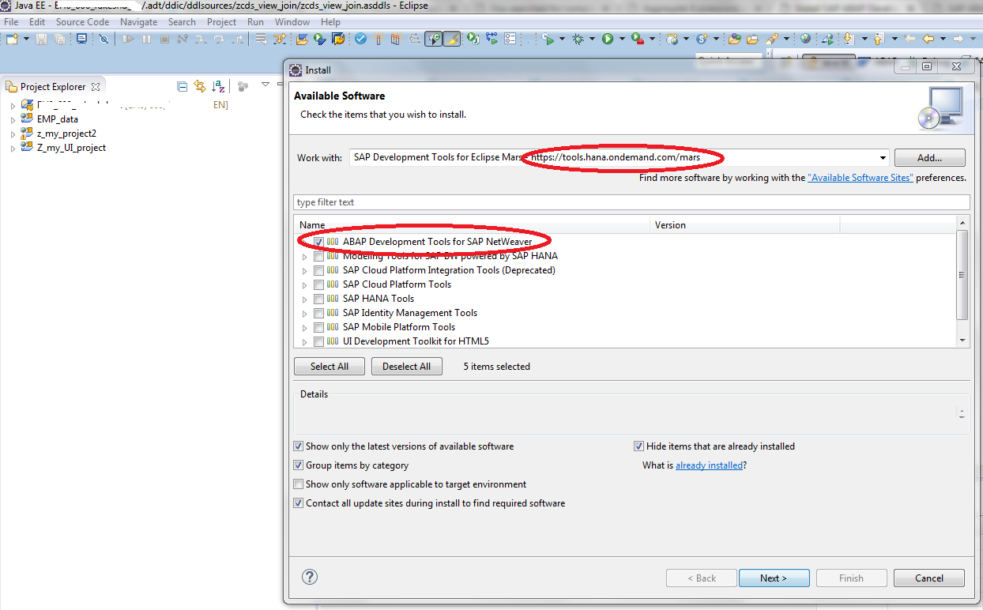Open the Window menu
This screenshot has height=610, width=983.
point(292,21)
